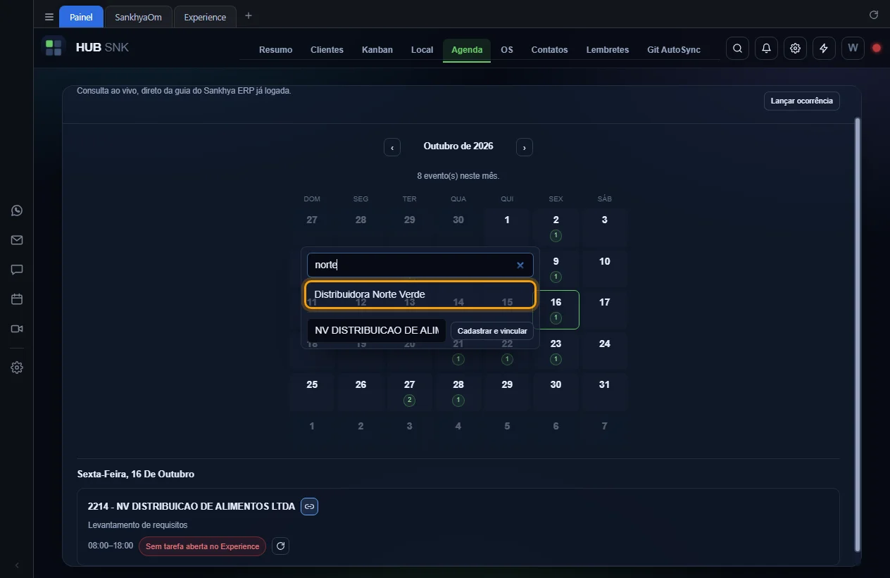Select day 26 in the calendar

(x=361, y=391)
